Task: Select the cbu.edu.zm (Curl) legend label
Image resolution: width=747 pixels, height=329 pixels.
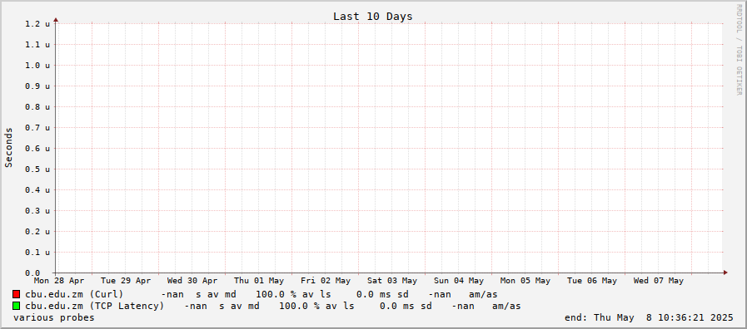Action: point(74,294)
